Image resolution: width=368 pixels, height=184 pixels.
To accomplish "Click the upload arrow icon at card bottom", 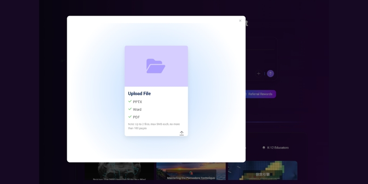I will (x=182, y=133).
